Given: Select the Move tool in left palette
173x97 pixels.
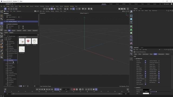Looking at the screenshot, I should (2, 23).
